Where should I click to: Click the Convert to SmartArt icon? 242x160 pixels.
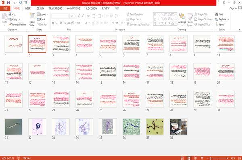click(128, 24)
